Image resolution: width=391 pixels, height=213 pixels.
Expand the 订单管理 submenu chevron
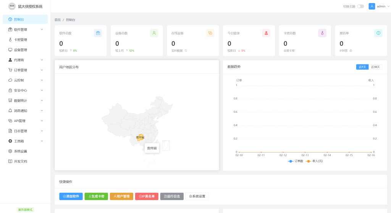[x=42, y=70]
